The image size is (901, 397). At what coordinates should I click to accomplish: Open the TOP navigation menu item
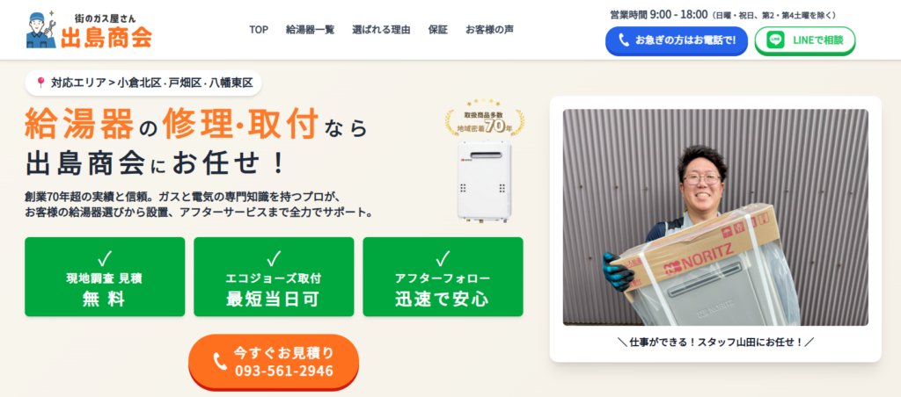pos(259,30)
